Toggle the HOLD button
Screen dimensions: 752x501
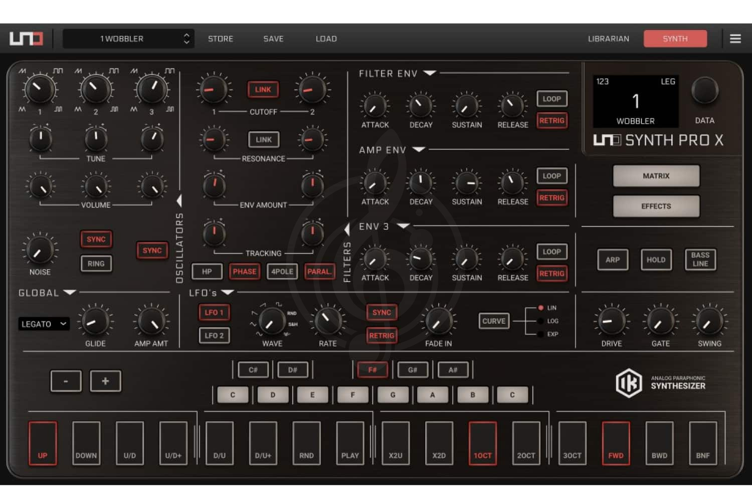[656, 260]
